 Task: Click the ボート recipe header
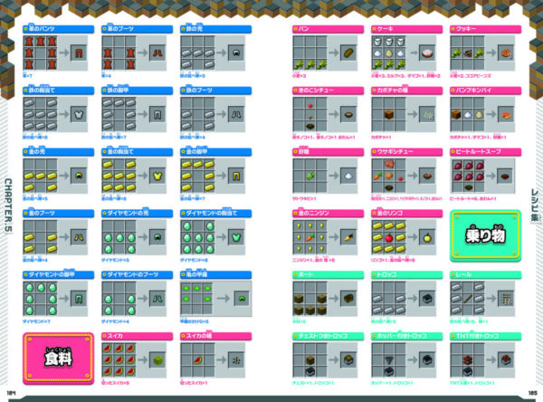coord(328,275)
